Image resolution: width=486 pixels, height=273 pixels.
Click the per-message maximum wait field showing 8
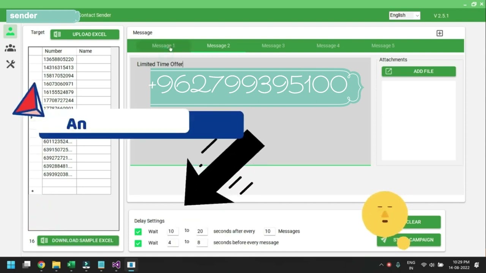pyautogui.click(x=202, y=243)
